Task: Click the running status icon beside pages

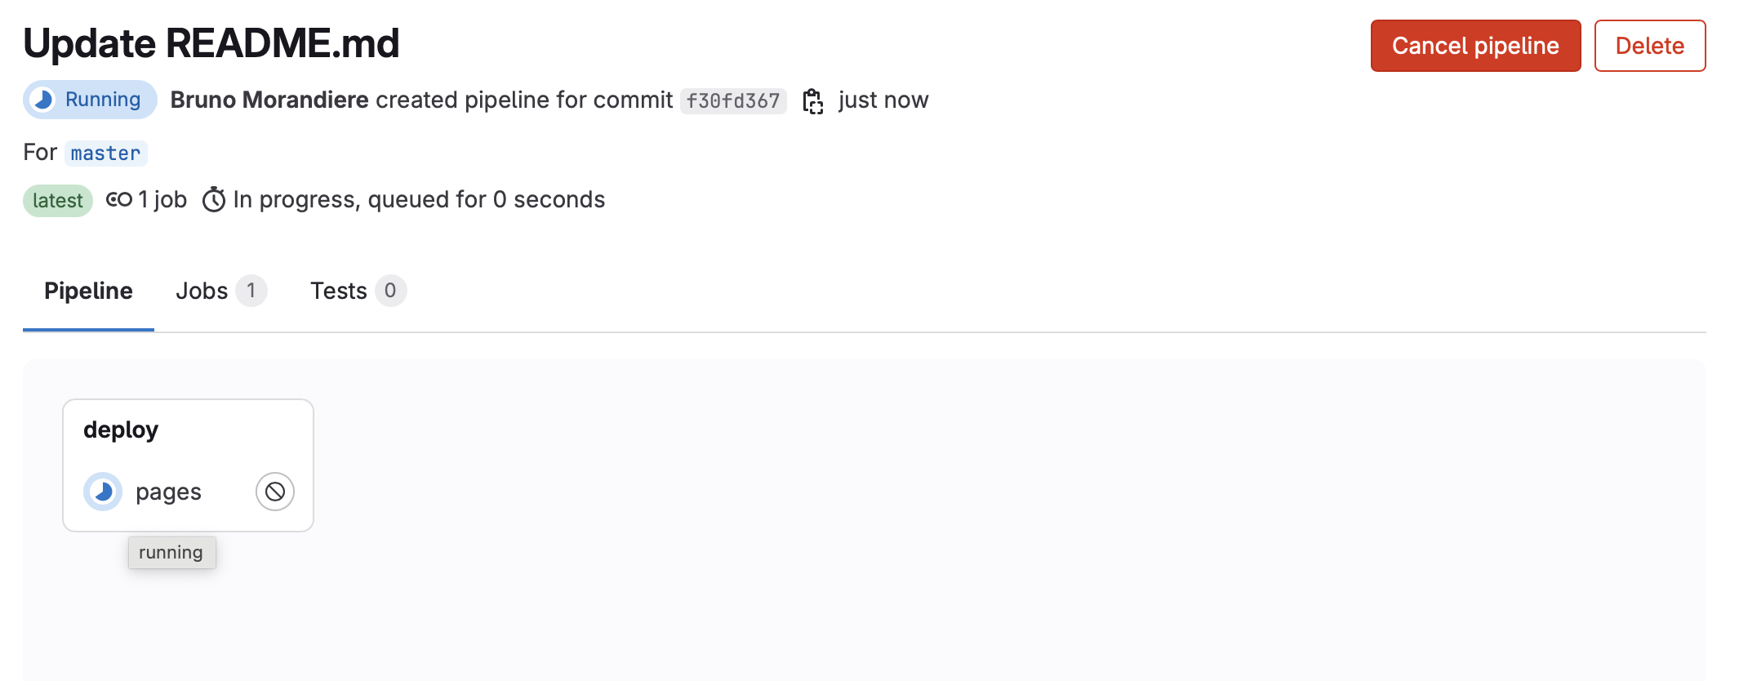Action: point(103,492)
